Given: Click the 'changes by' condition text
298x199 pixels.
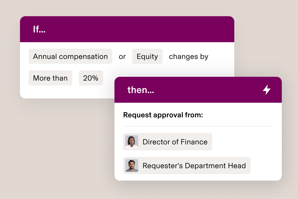Looking at the screenshot, I should 188,56.
